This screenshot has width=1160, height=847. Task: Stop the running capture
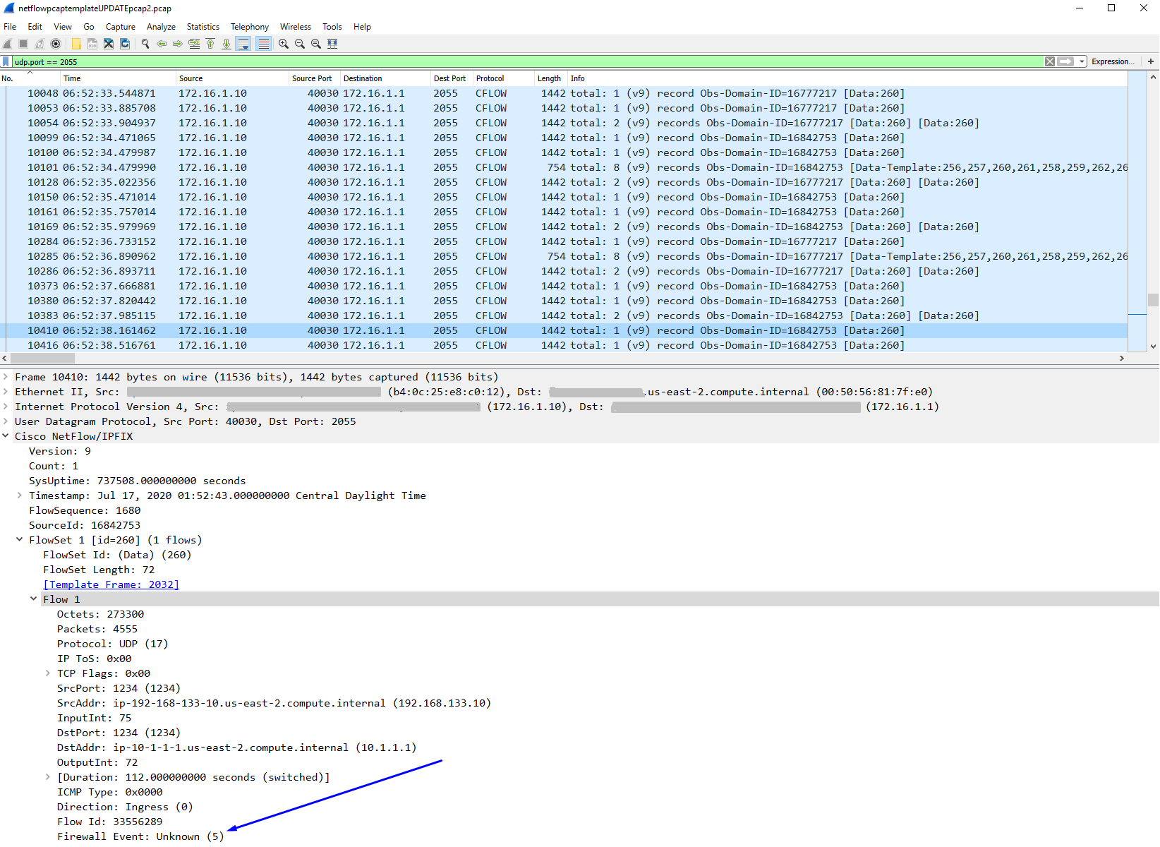pos(23,44)
